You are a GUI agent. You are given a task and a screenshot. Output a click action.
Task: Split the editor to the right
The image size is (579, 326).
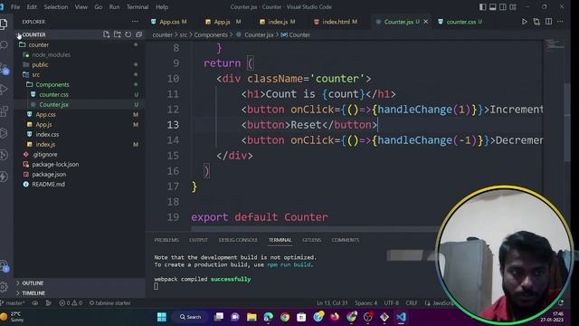(x=549, y=22)
